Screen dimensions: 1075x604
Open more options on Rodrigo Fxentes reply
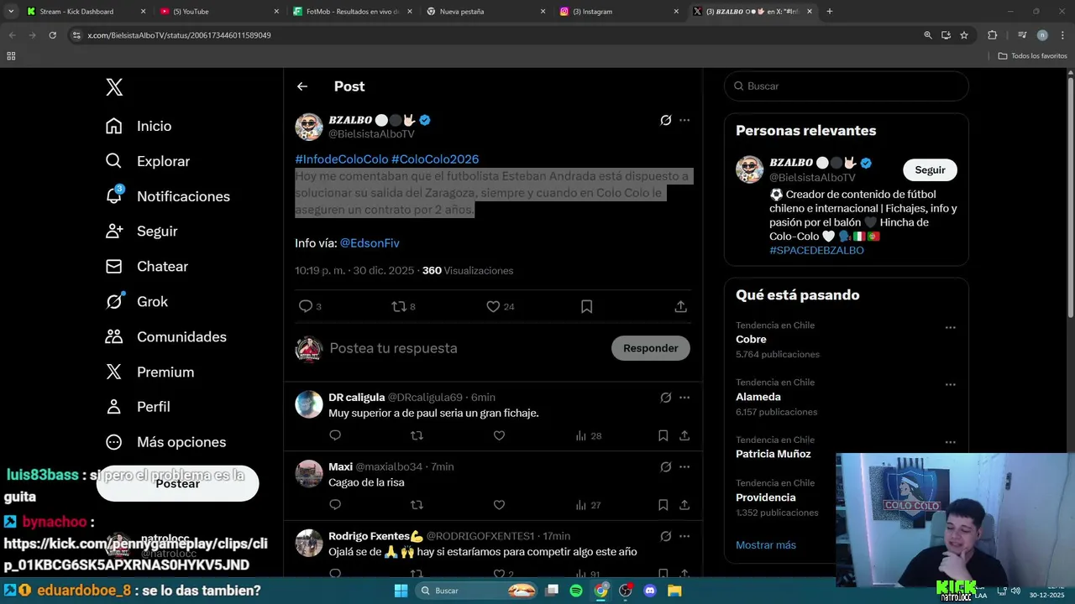coord(684,536)
